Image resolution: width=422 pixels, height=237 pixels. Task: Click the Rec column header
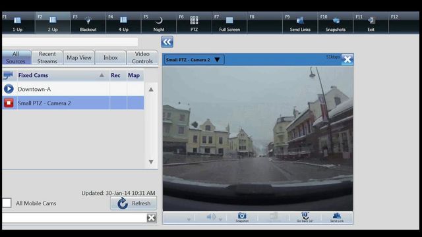115,75
